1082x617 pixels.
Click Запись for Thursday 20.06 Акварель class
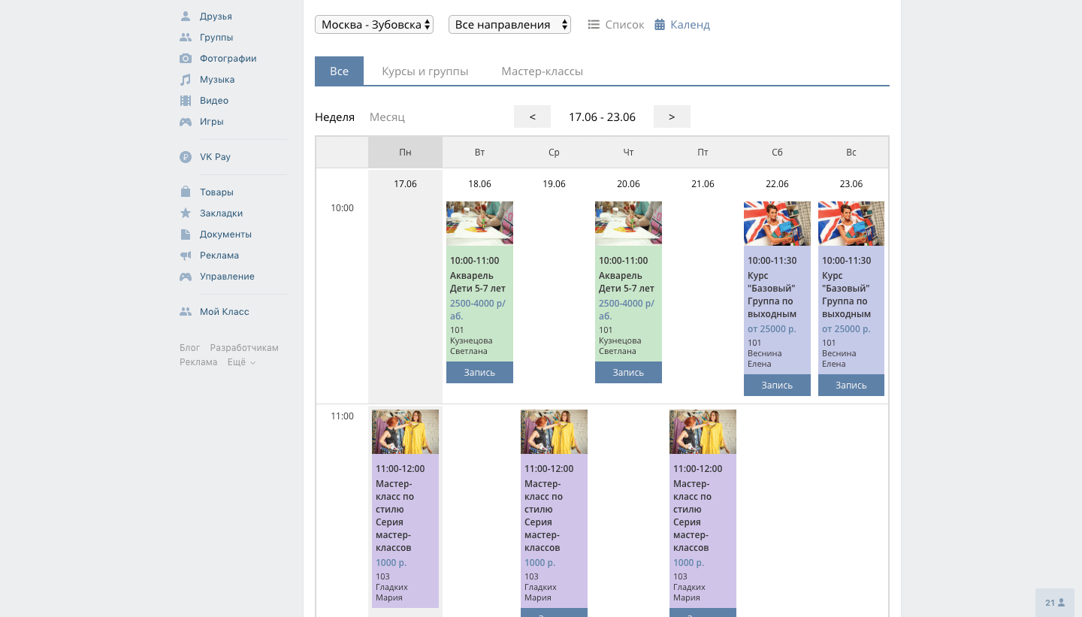(x=628, y=372)
